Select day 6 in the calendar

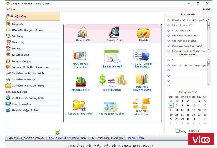coord(171,105)
